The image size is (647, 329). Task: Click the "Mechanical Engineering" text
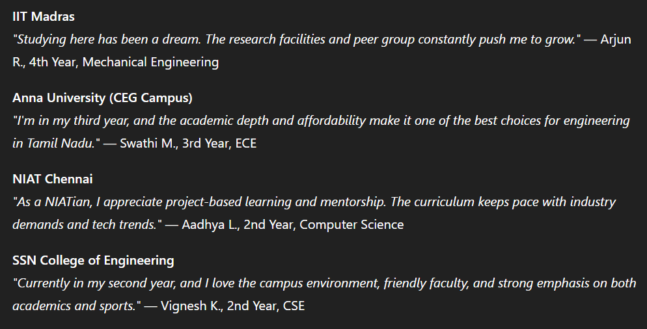(150, 62)
